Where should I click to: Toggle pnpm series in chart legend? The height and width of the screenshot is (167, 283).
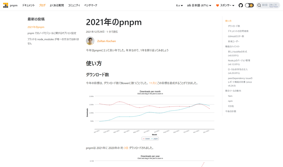[x=154, y=138]
